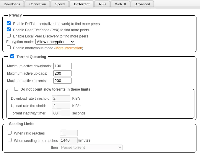Viewport: 200px width, 154px height.
Task: Click the Maximum active downloads field
Action: [x=62, y=66]
